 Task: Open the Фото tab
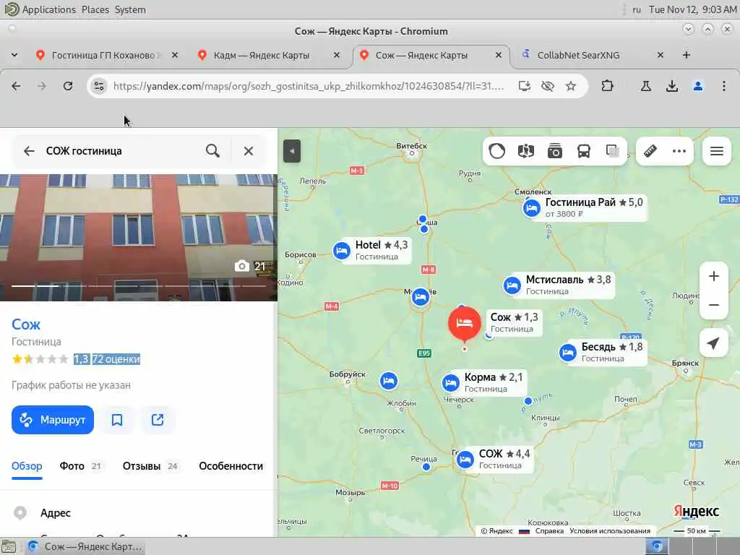(81, 466)
